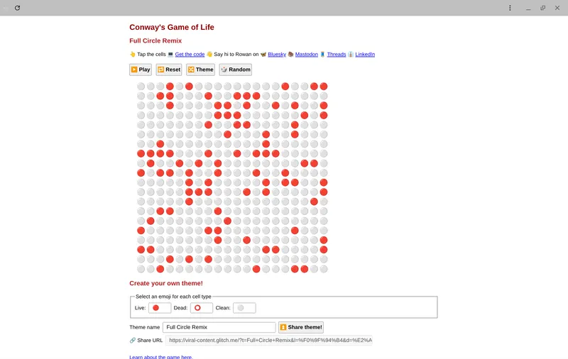Open the LinkedIn link
568x359 pixels.
[365, 54]
